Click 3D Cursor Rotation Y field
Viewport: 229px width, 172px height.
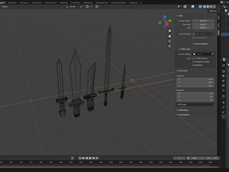(x=195, y=97)
